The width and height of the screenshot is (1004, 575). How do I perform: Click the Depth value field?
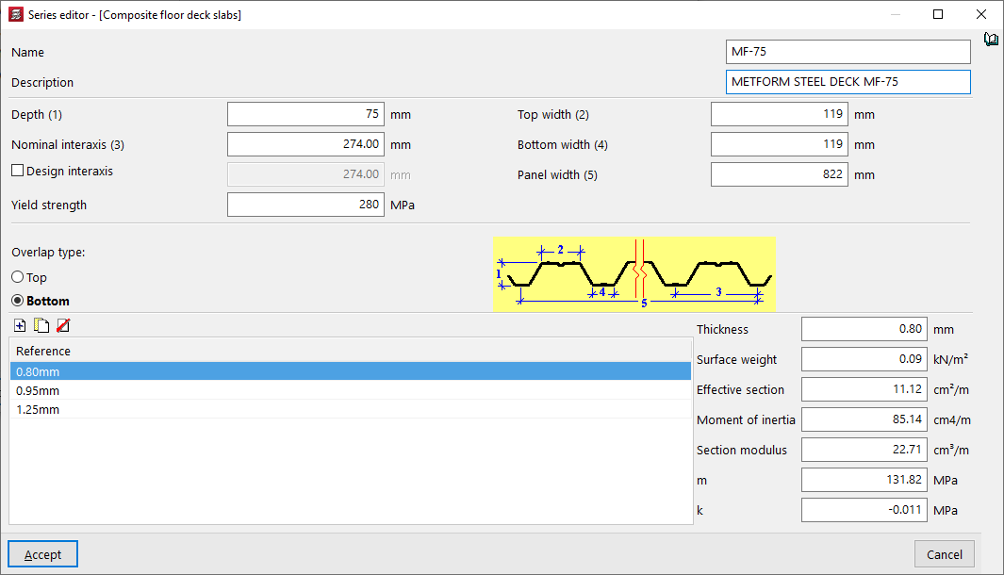coord(305,115)
